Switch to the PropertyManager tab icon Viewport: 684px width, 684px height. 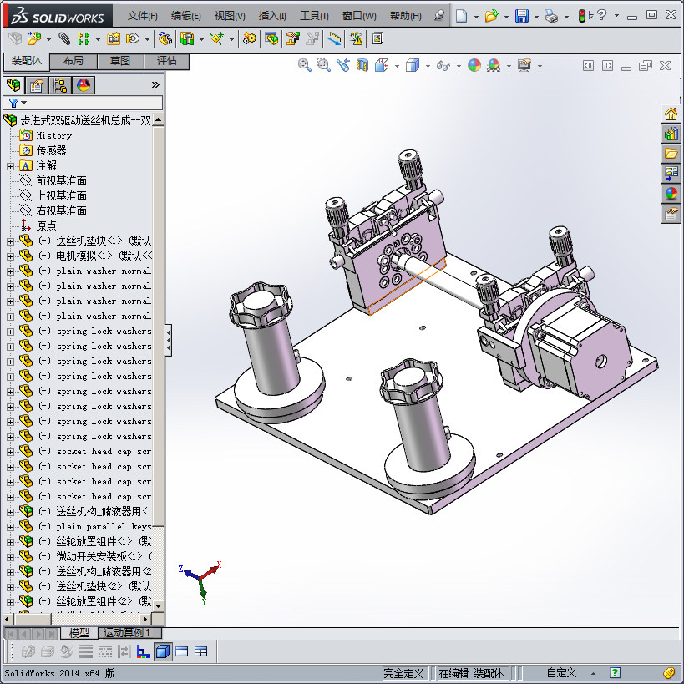click(37, 84)
